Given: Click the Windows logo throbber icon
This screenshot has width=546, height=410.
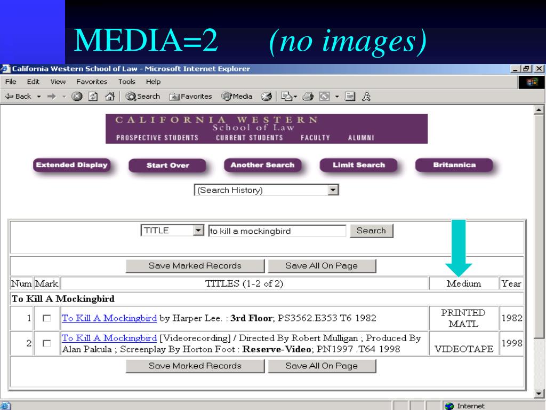Looking at the screenshot, I should (532, 82).
